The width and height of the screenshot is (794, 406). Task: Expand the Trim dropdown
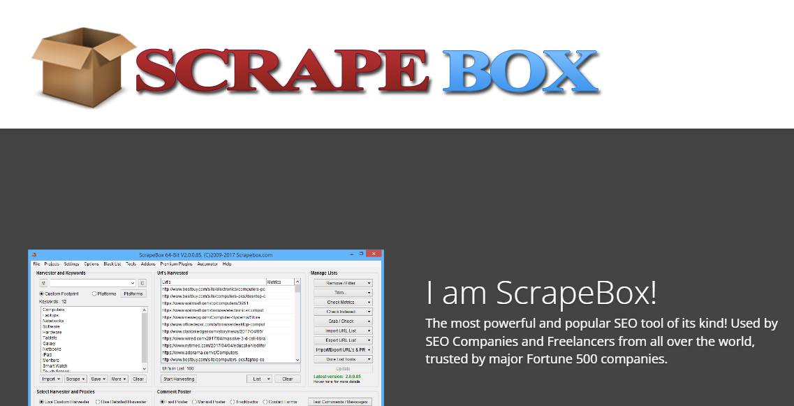click(343, 293)
